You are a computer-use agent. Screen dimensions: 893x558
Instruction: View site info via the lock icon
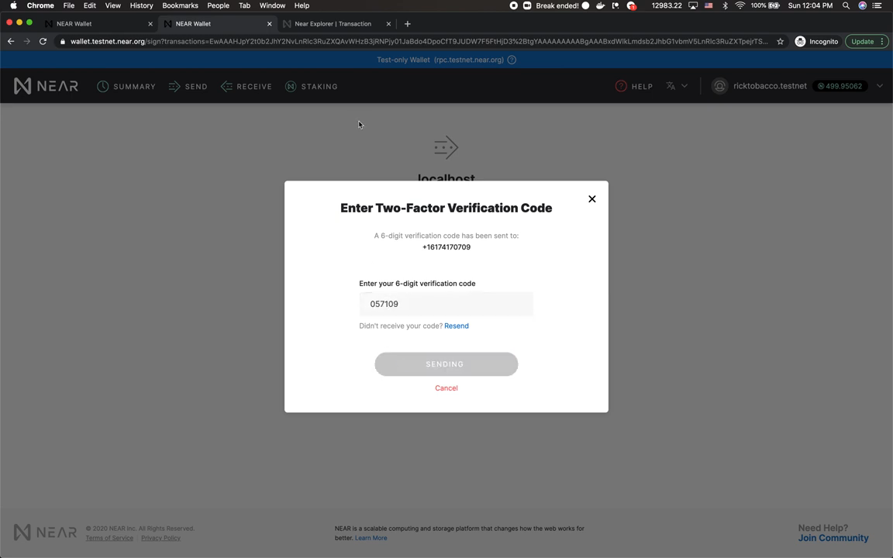[63, 42]
